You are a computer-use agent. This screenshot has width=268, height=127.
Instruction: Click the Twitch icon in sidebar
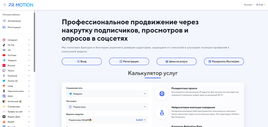click(x=4, y=71)
